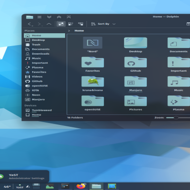Screen dimensions: 190x190
Task: Open System Settings sliders icon in taskbar
Action: pyautogui.click(x=65, y=186)
